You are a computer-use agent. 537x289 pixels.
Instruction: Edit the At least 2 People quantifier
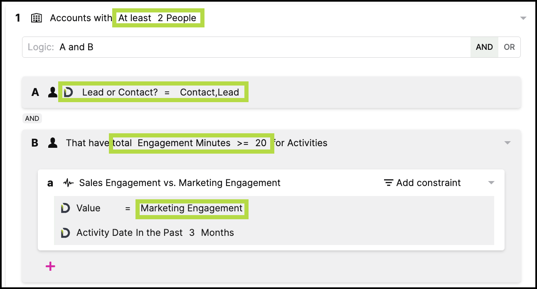tap(158, 18)
